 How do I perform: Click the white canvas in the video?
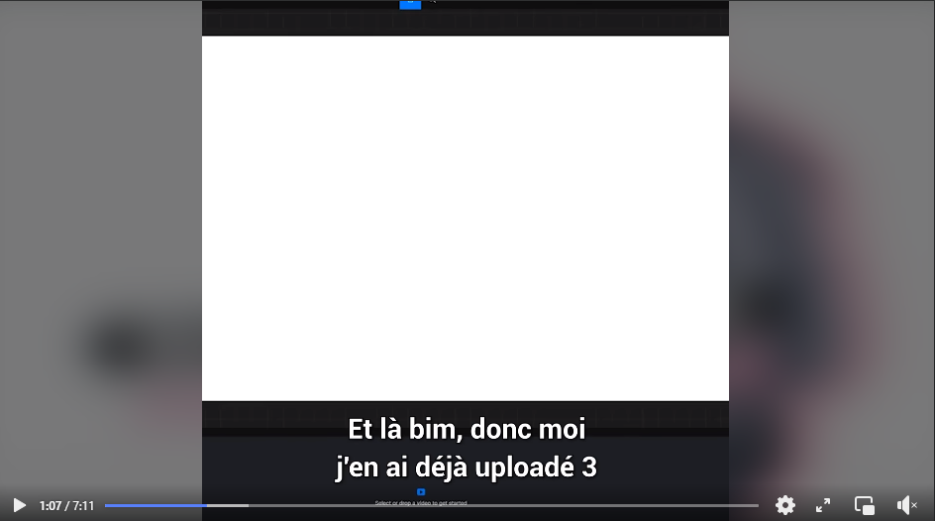[466, 218]
